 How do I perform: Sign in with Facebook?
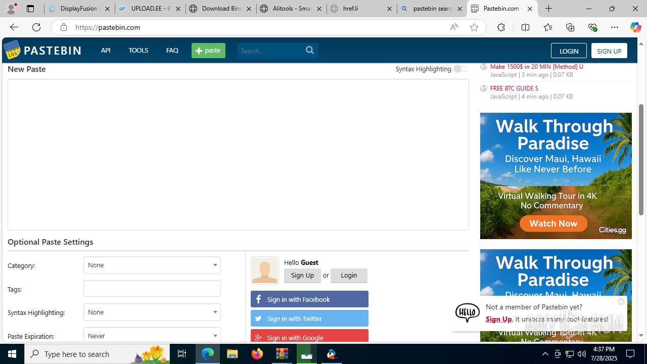[309, 299]
